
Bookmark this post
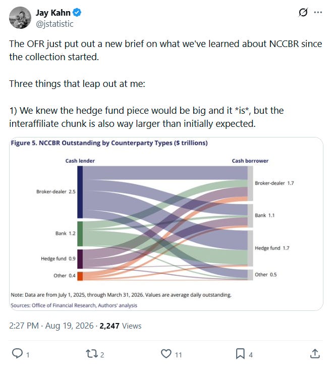(x=240, y=353)
